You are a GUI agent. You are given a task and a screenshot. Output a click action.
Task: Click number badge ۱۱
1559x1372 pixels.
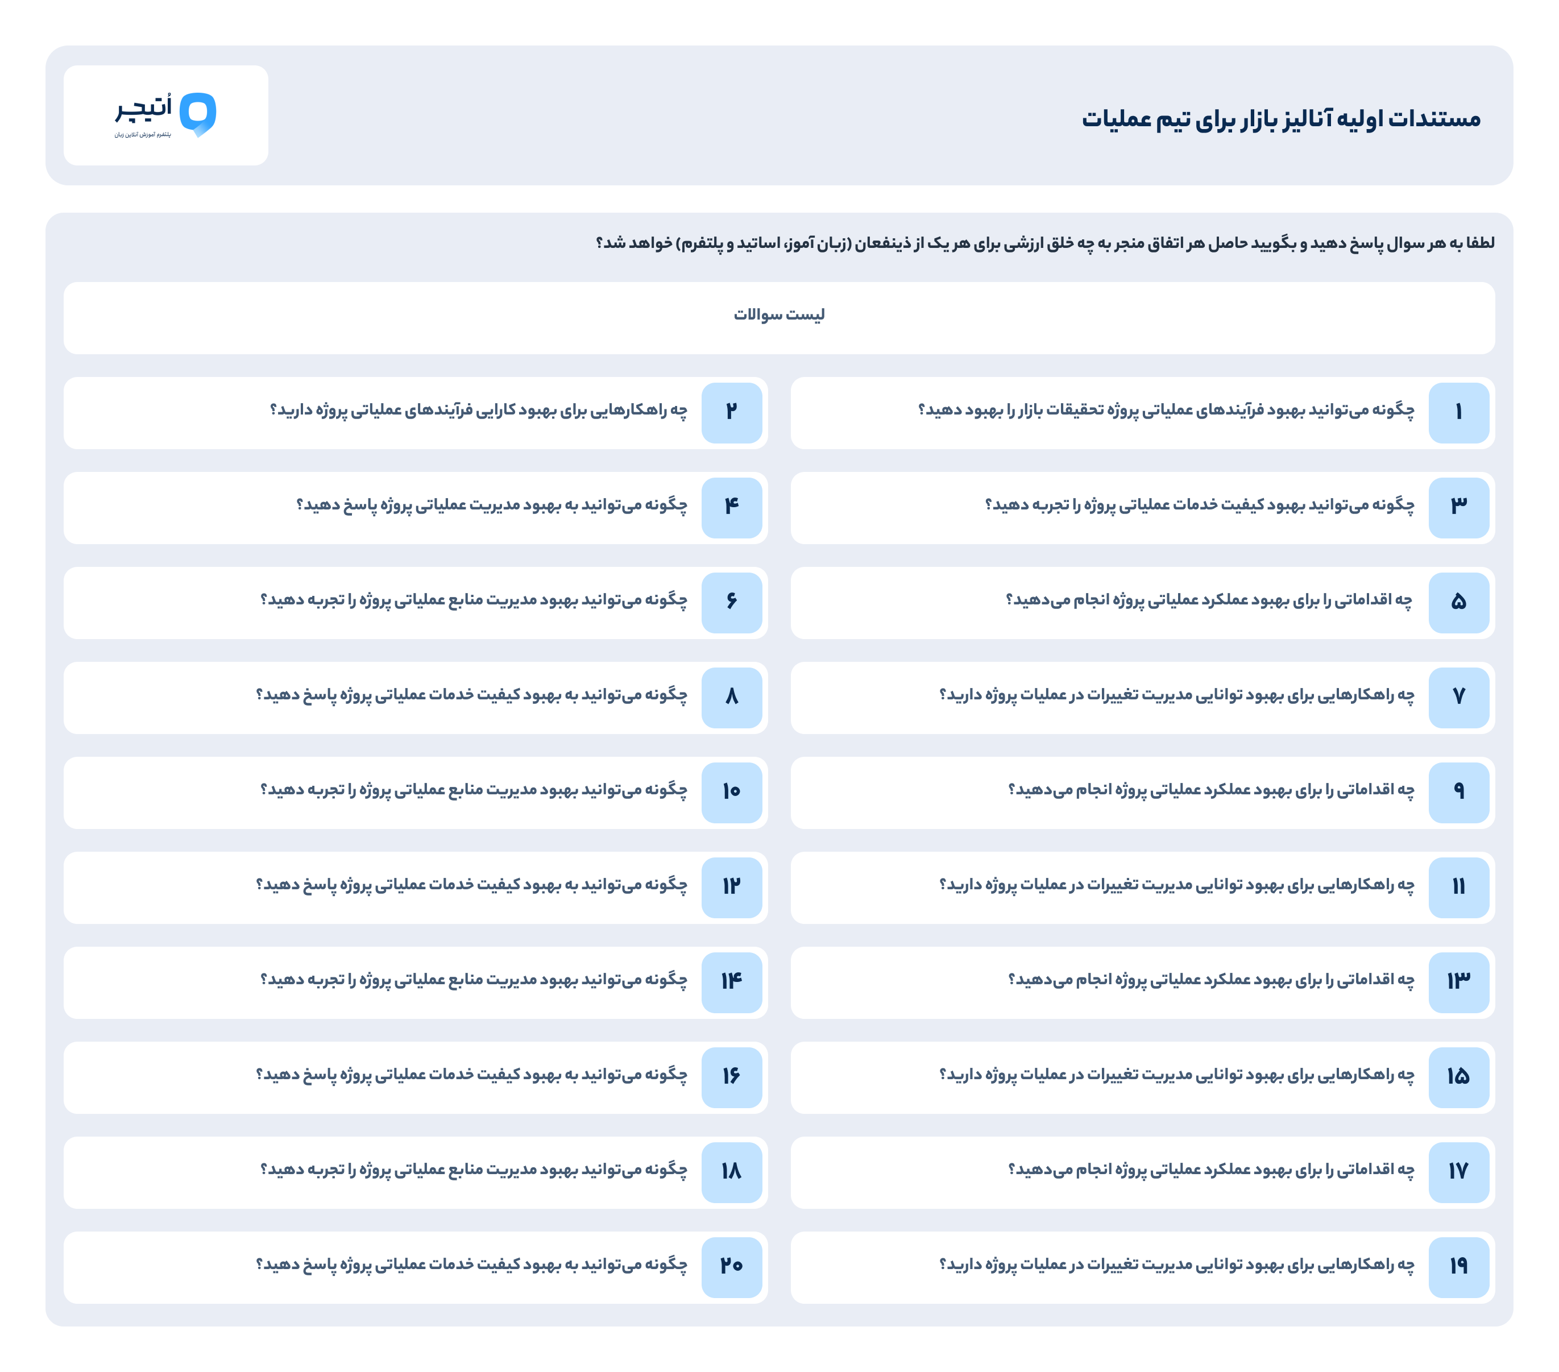[x=1458, y=888]
